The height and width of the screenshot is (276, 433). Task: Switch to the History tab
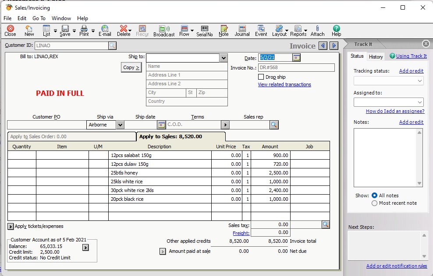[376, 56]
